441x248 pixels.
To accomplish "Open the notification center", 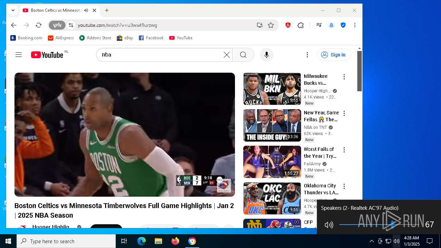I will [x=430, y=241].
